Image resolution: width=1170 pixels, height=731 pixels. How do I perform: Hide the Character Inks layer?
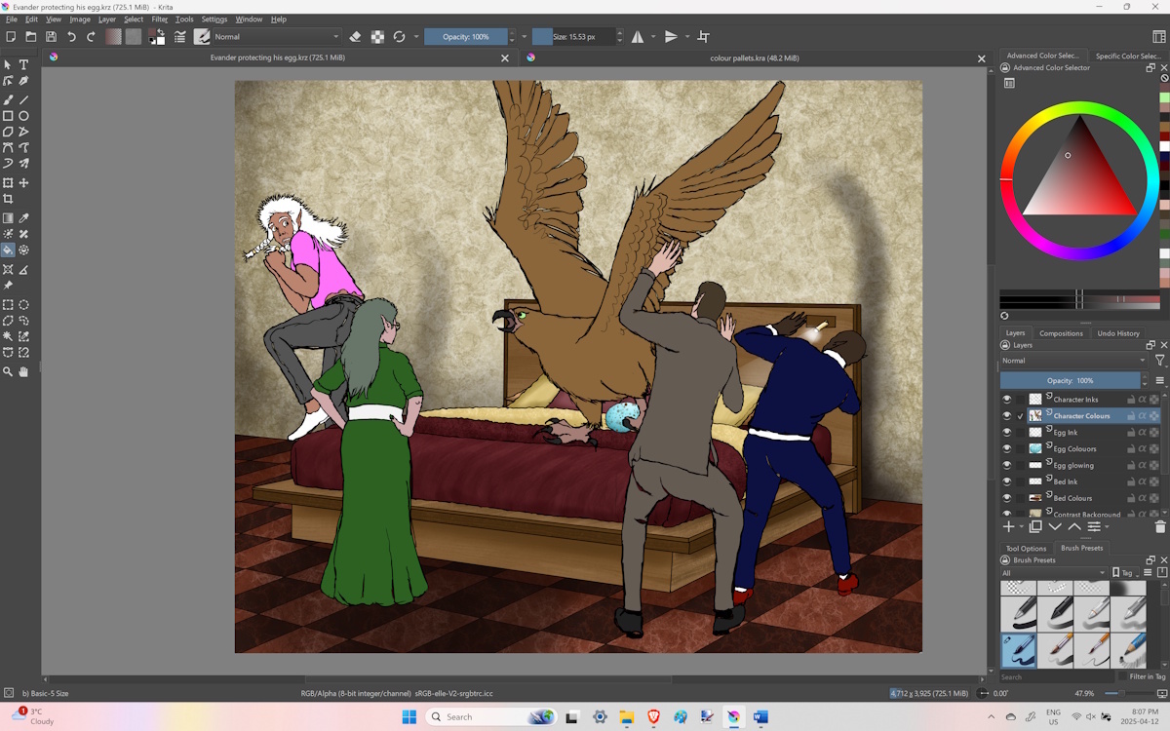pos(1007,400)
